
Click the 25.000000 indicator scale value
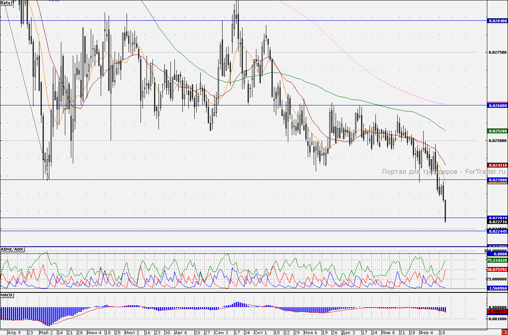click(x=497, y=279)
